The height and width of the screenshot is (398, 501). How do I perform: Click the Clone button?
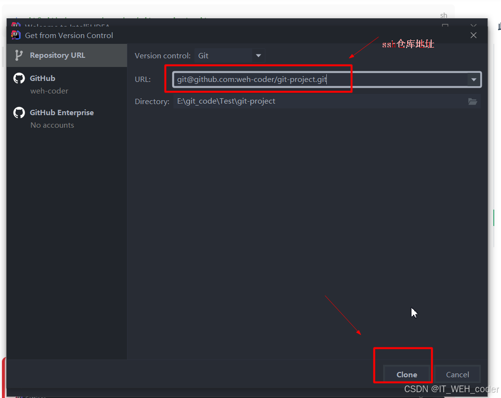point(407,374)
